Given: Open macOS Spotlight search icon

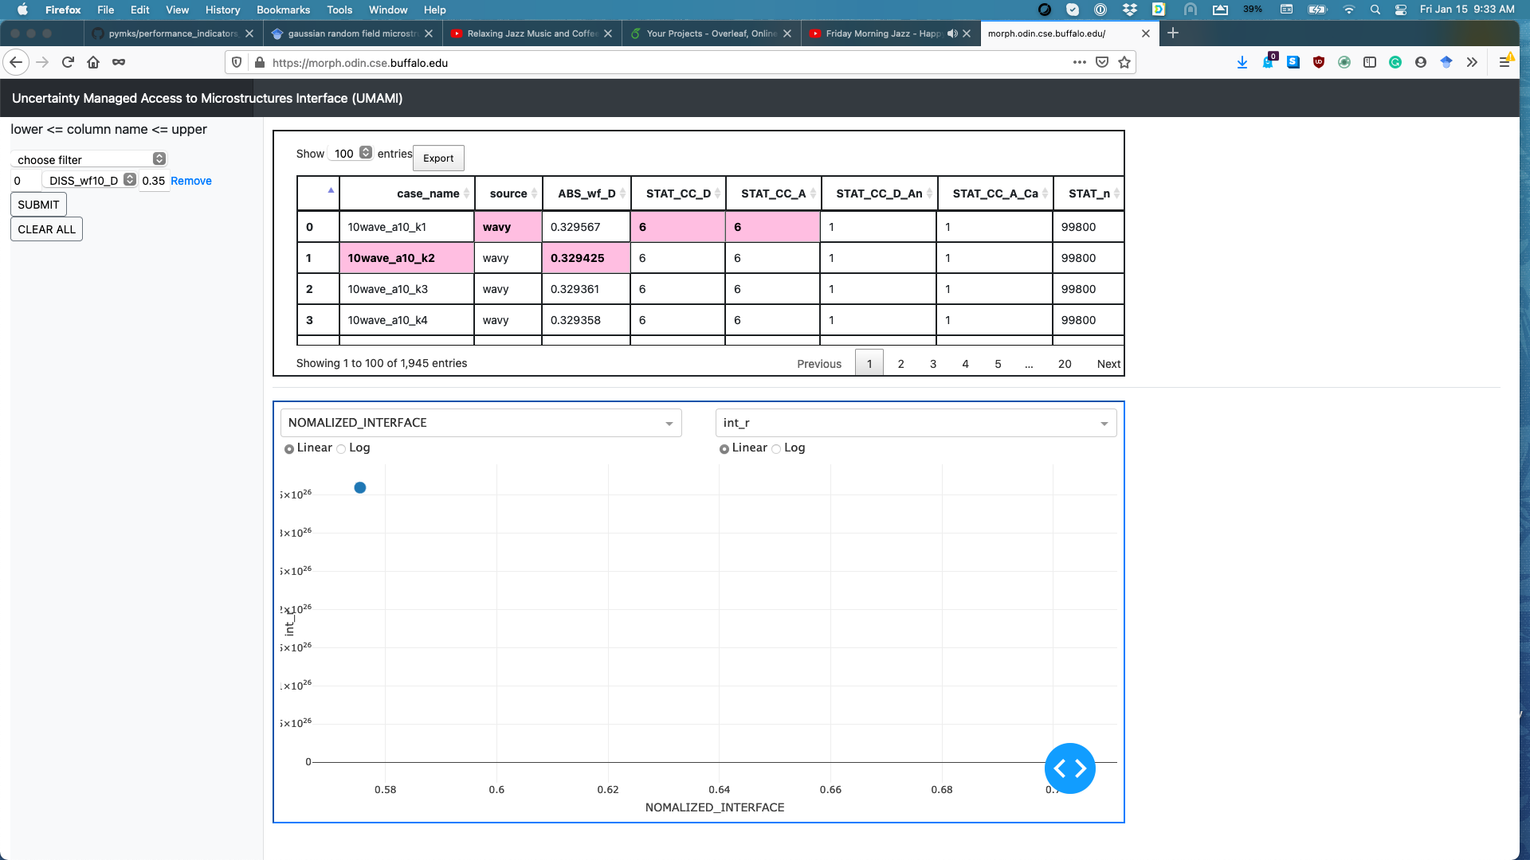Looking at the screenshot, I should 1375,10.
